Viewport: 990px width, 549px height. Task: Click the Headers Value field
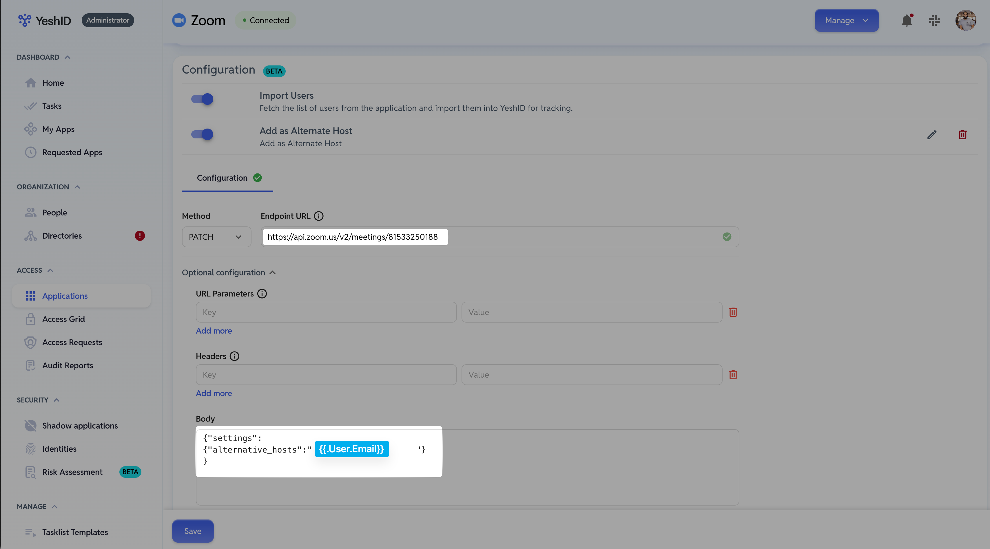591,375
